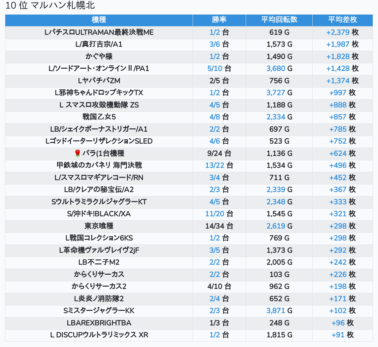Select the LBAREXBRIGHTBA machine name

coord(99,323)
